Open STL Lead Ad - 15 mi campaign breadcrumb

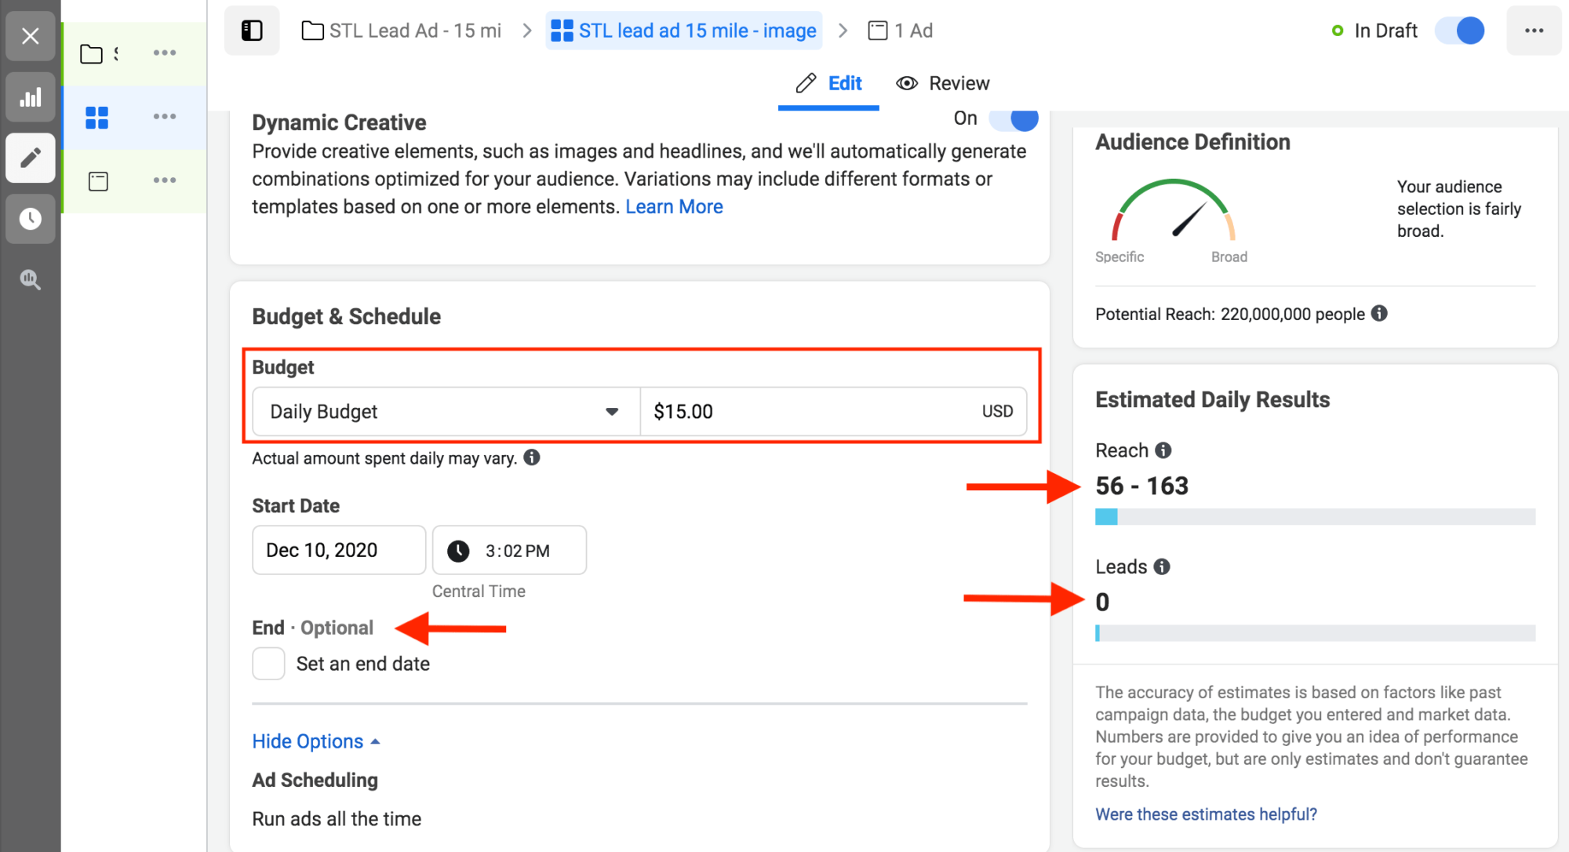(402, 31)
